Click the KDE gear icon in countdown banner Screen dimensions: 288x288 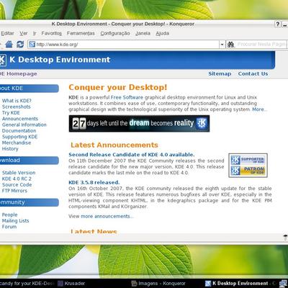202,123
